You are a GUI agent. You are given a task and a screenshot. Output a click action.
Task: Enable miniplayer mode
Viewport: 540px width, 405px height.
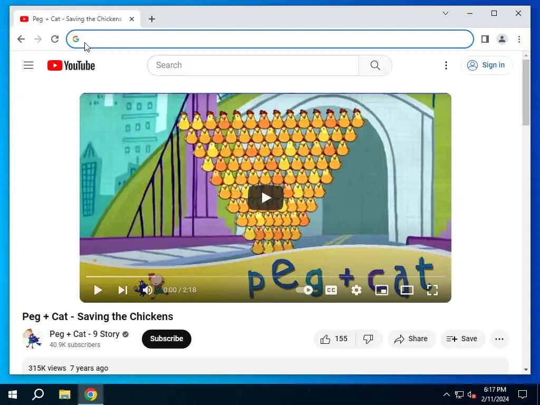382,290
